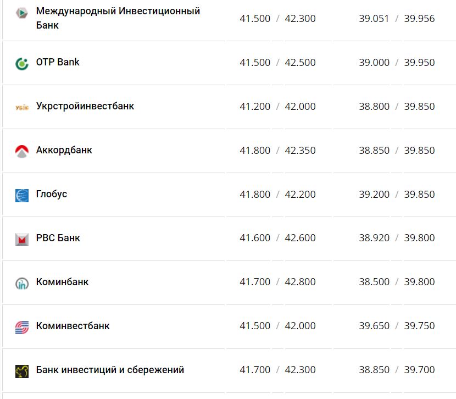Viewport: 456px width, 399px height.
Task: Click the Глобус blue globe icon
Action: tap(21, 195)
